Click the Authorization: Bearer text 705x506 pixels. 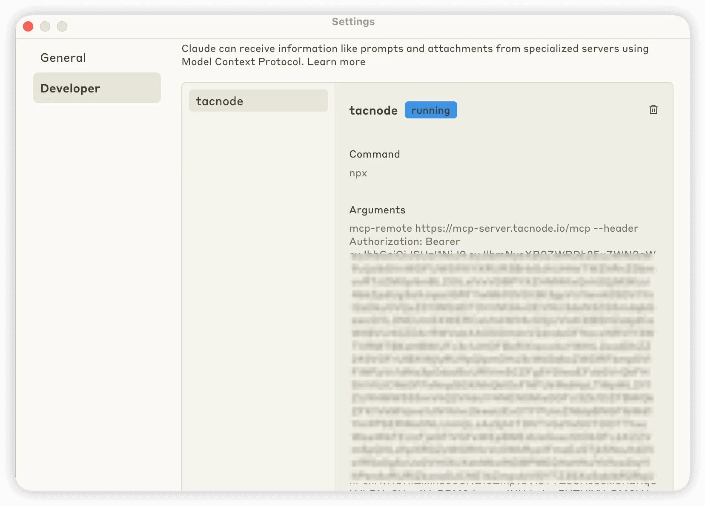tap(404, 241)
